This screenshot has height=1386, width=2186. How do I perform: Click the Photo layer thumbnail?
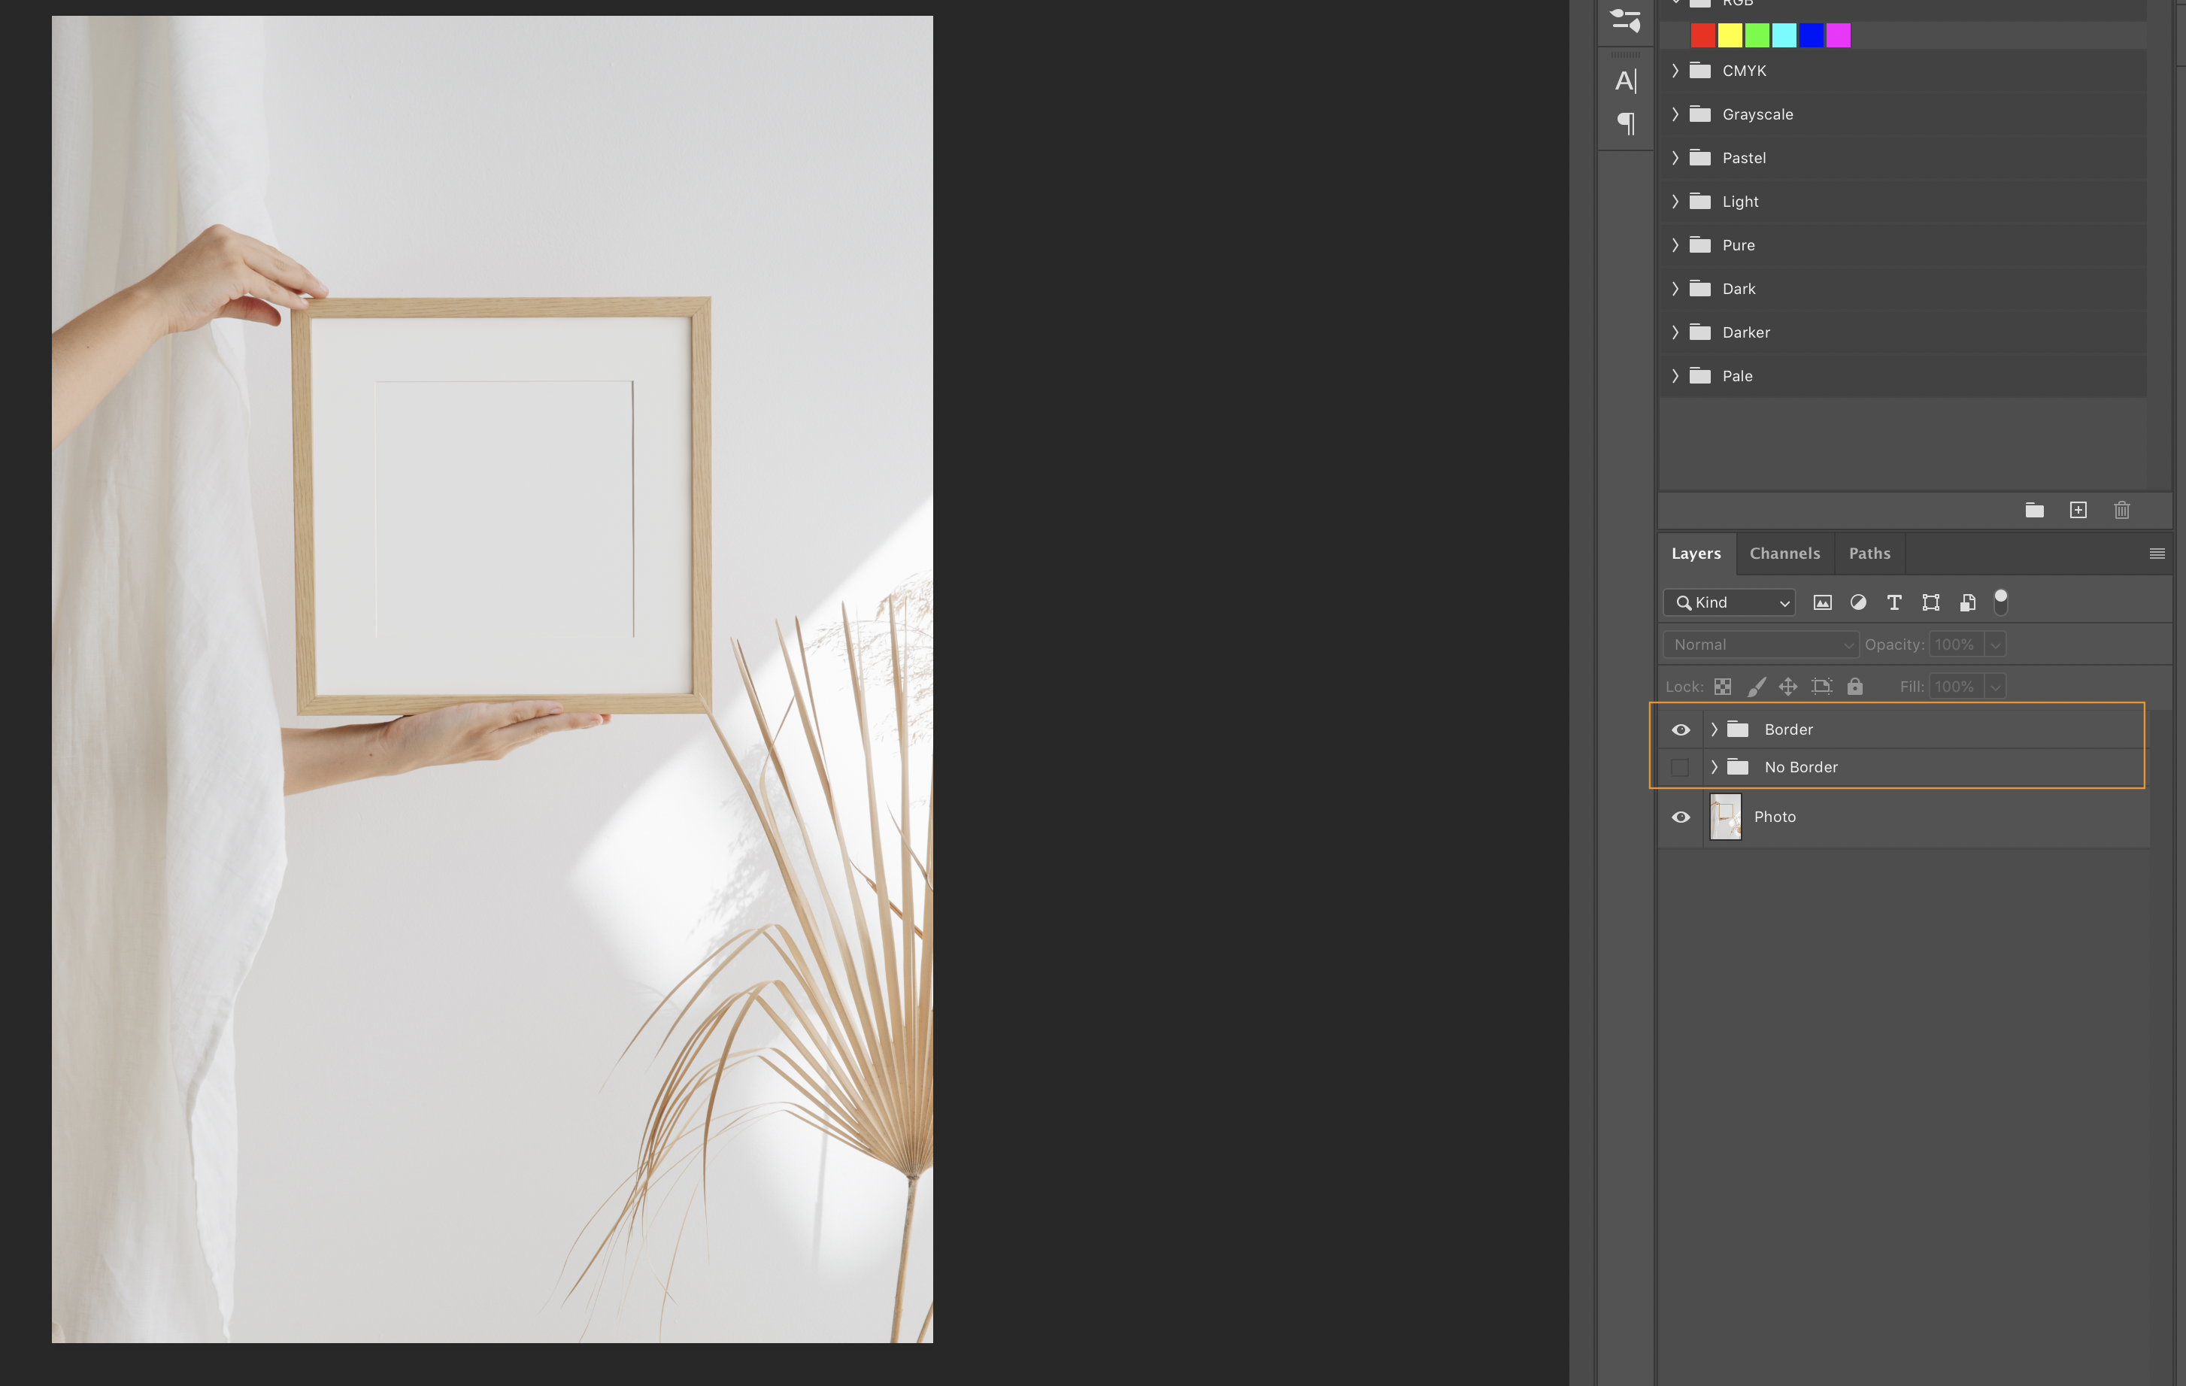point(1725,817)
